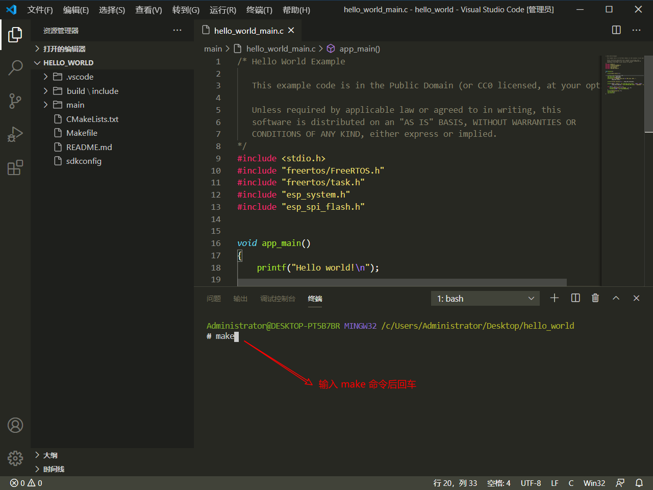Image resolution: width=653 pixels, height=490 pixels.
Task: Change the UTF-8 encoding setting
Action: [531, 483]
